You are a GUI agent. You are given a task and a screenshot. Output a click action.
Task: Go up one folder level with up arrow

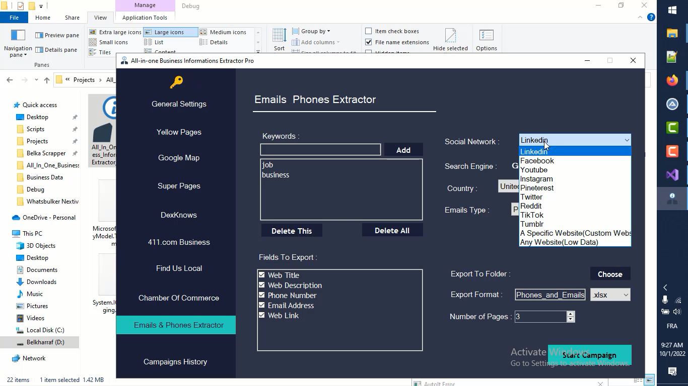[x=47, y=80]
